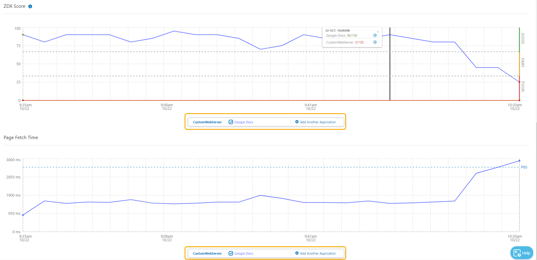The width and height of the screenshot is (537, 260).
Task: Click the info icon beside ZDX Score
Action: 30,7
